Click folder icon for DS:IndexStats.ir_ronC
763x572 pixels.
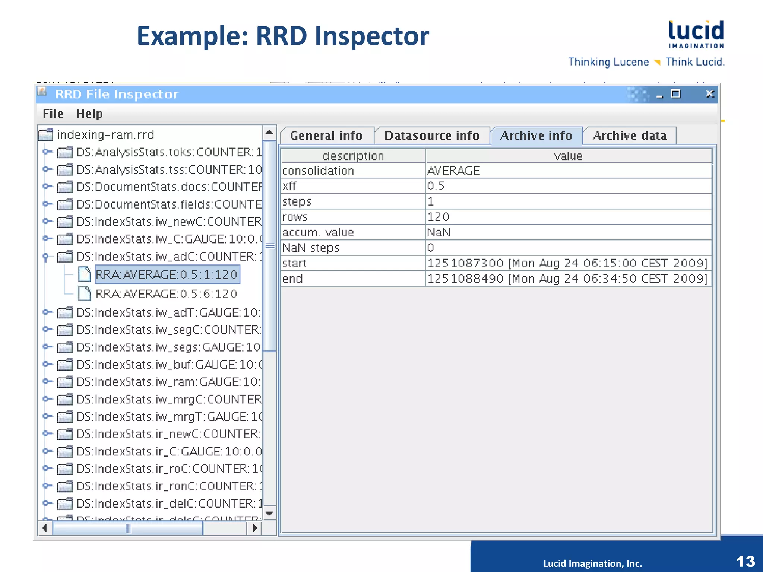(65, 486)
